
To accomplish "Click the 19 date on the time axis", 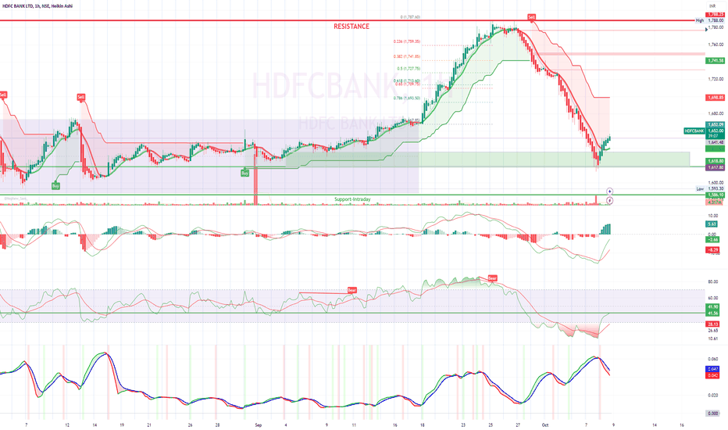I will point(122,425).
